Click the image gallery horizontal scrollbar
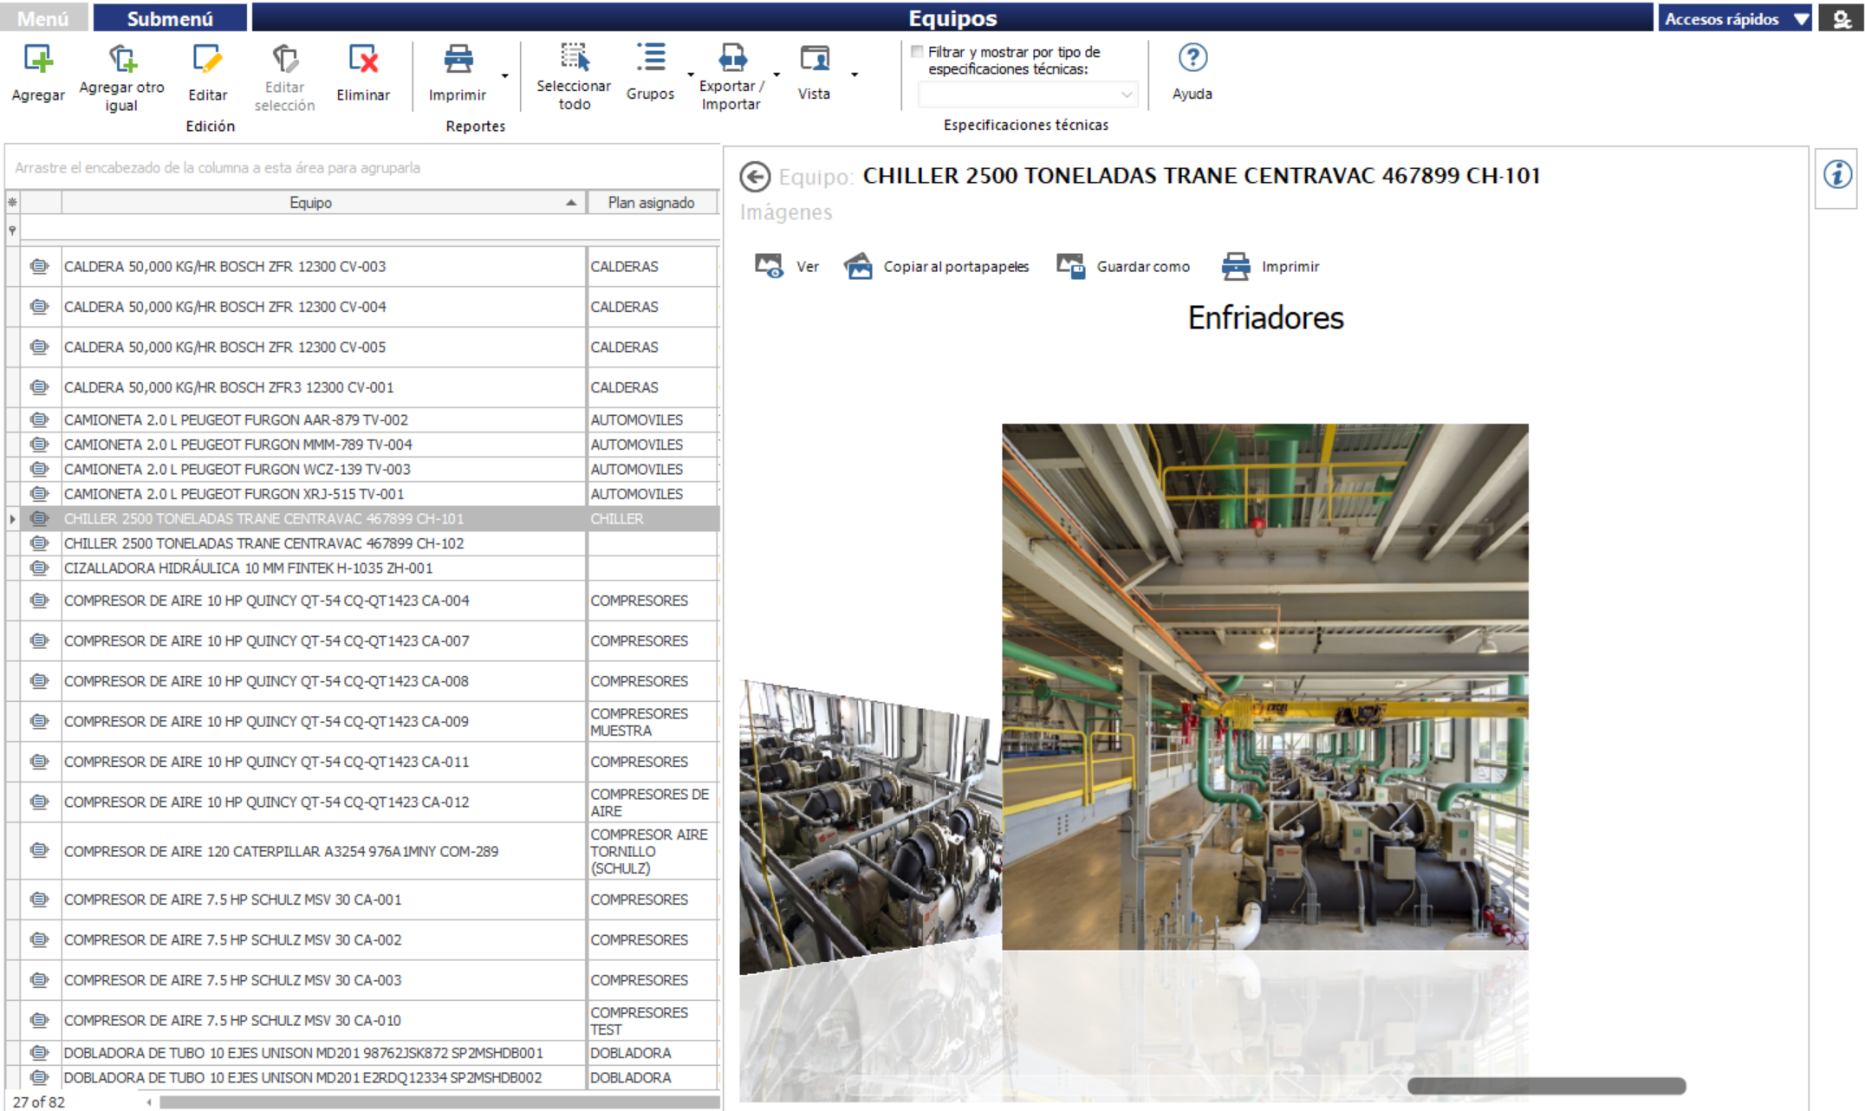 1547,1086
